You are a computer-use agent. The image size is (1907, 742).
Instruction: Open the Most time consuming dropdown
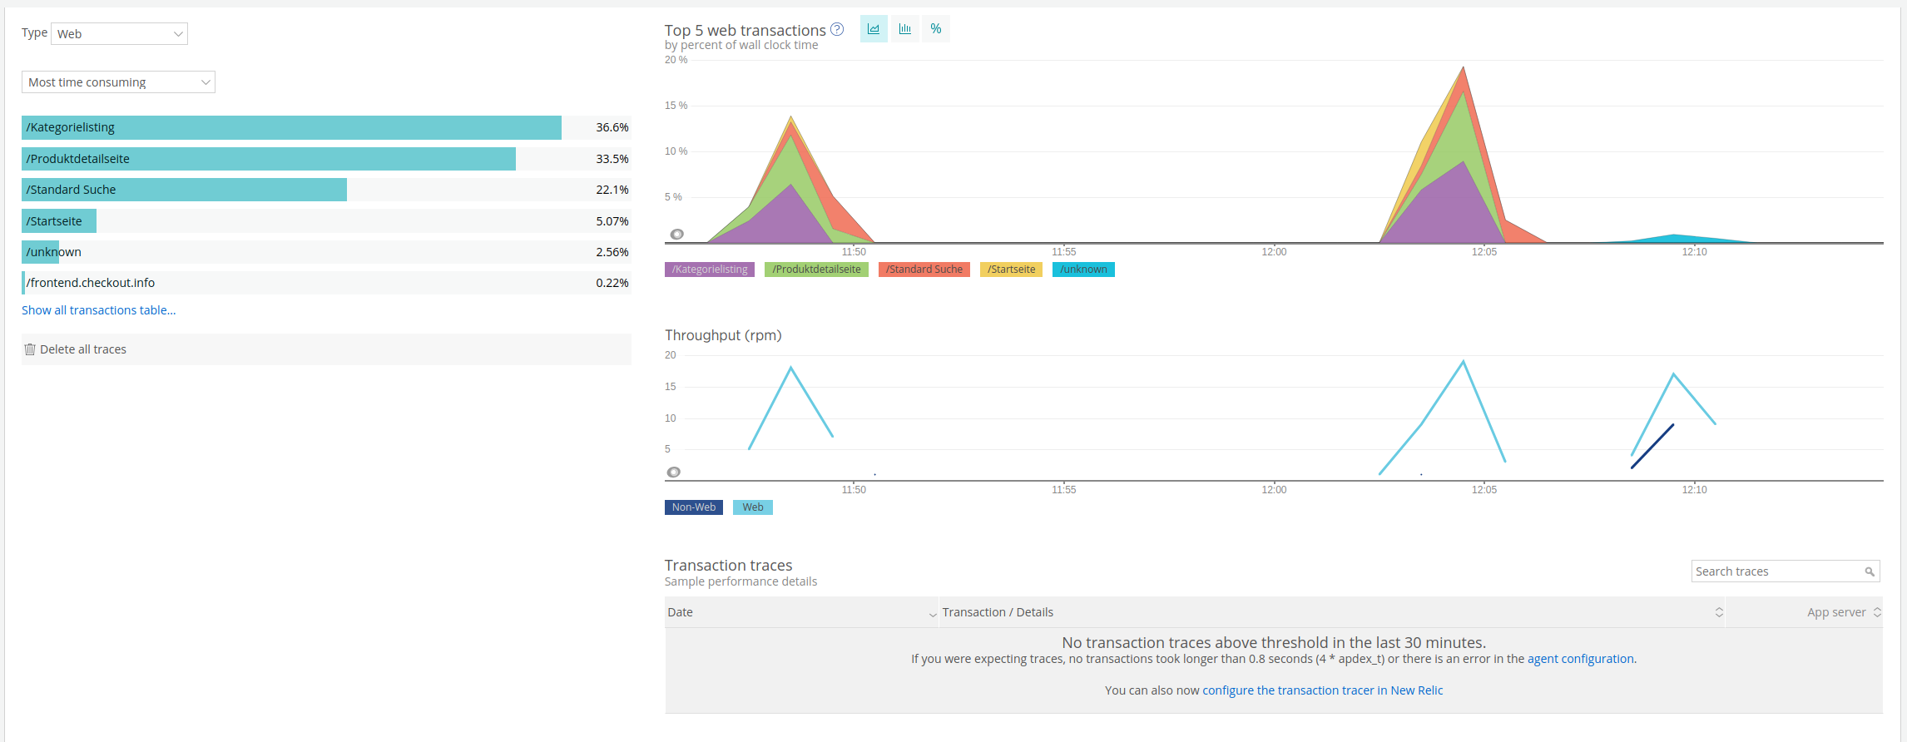[118, 82]
